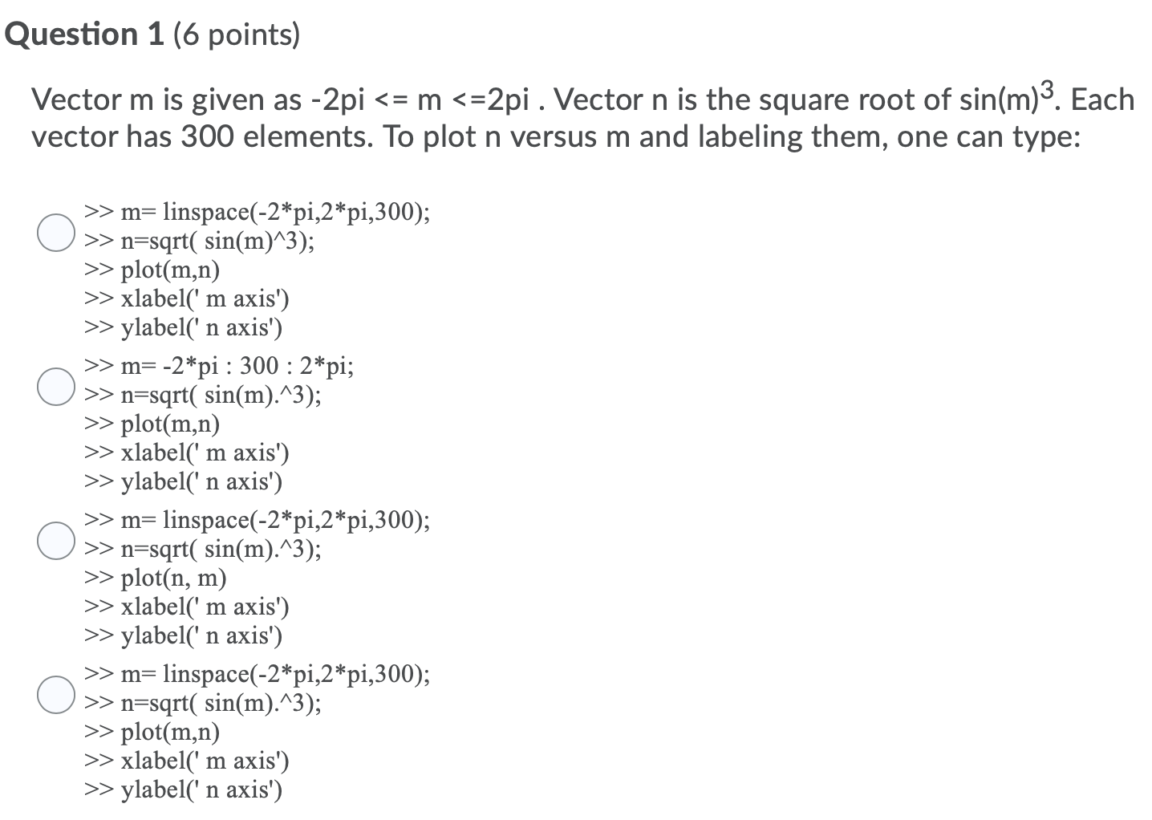Click the line 'n=sqrt( sin(m)^3);' in first option
Viewport: 1152px width, 820px height.
pyautogui.click(x=201, y=241)
